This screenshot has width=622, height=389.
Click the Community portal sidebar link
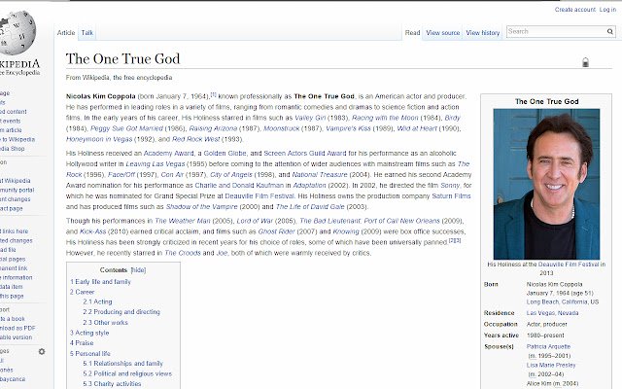[17, 191]
